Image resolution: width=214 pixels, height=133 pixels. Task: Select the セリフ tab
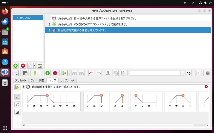point(53,80)
